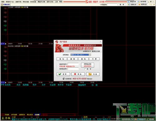The width and height of the screenshot is (156, 121).
Task: Expand the host address dropdown
Action: pyautogui.click(x=90, y=55)
